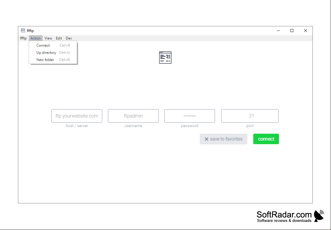
Task: Maximize the ffftp window
Action: (292, 31)
